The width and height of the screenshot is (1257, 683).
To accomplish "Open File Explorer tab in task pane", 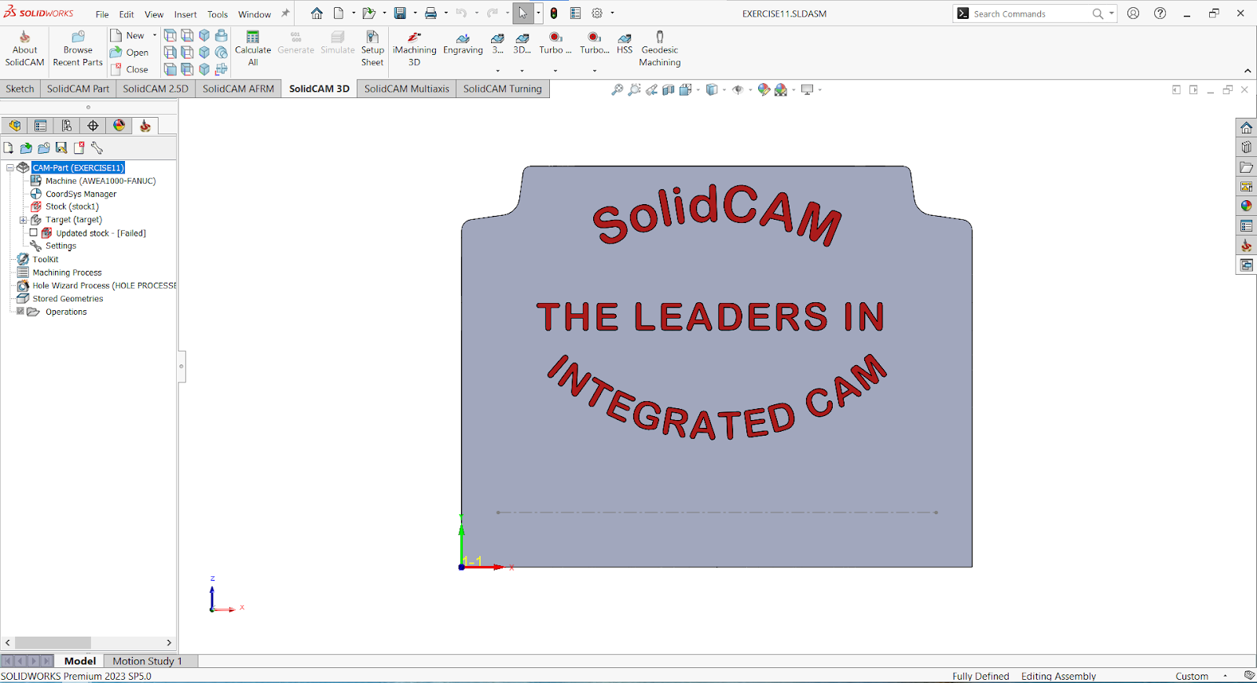I will coord(1247,167).
